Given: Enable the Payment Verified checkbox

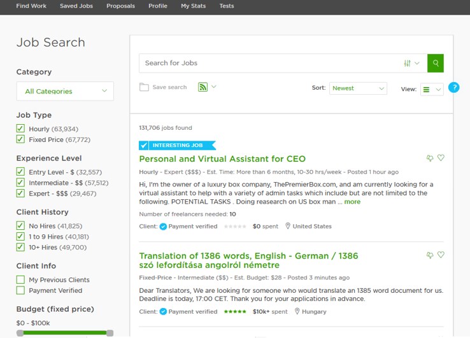Looking at the screenshot, I should click(20, 290).
